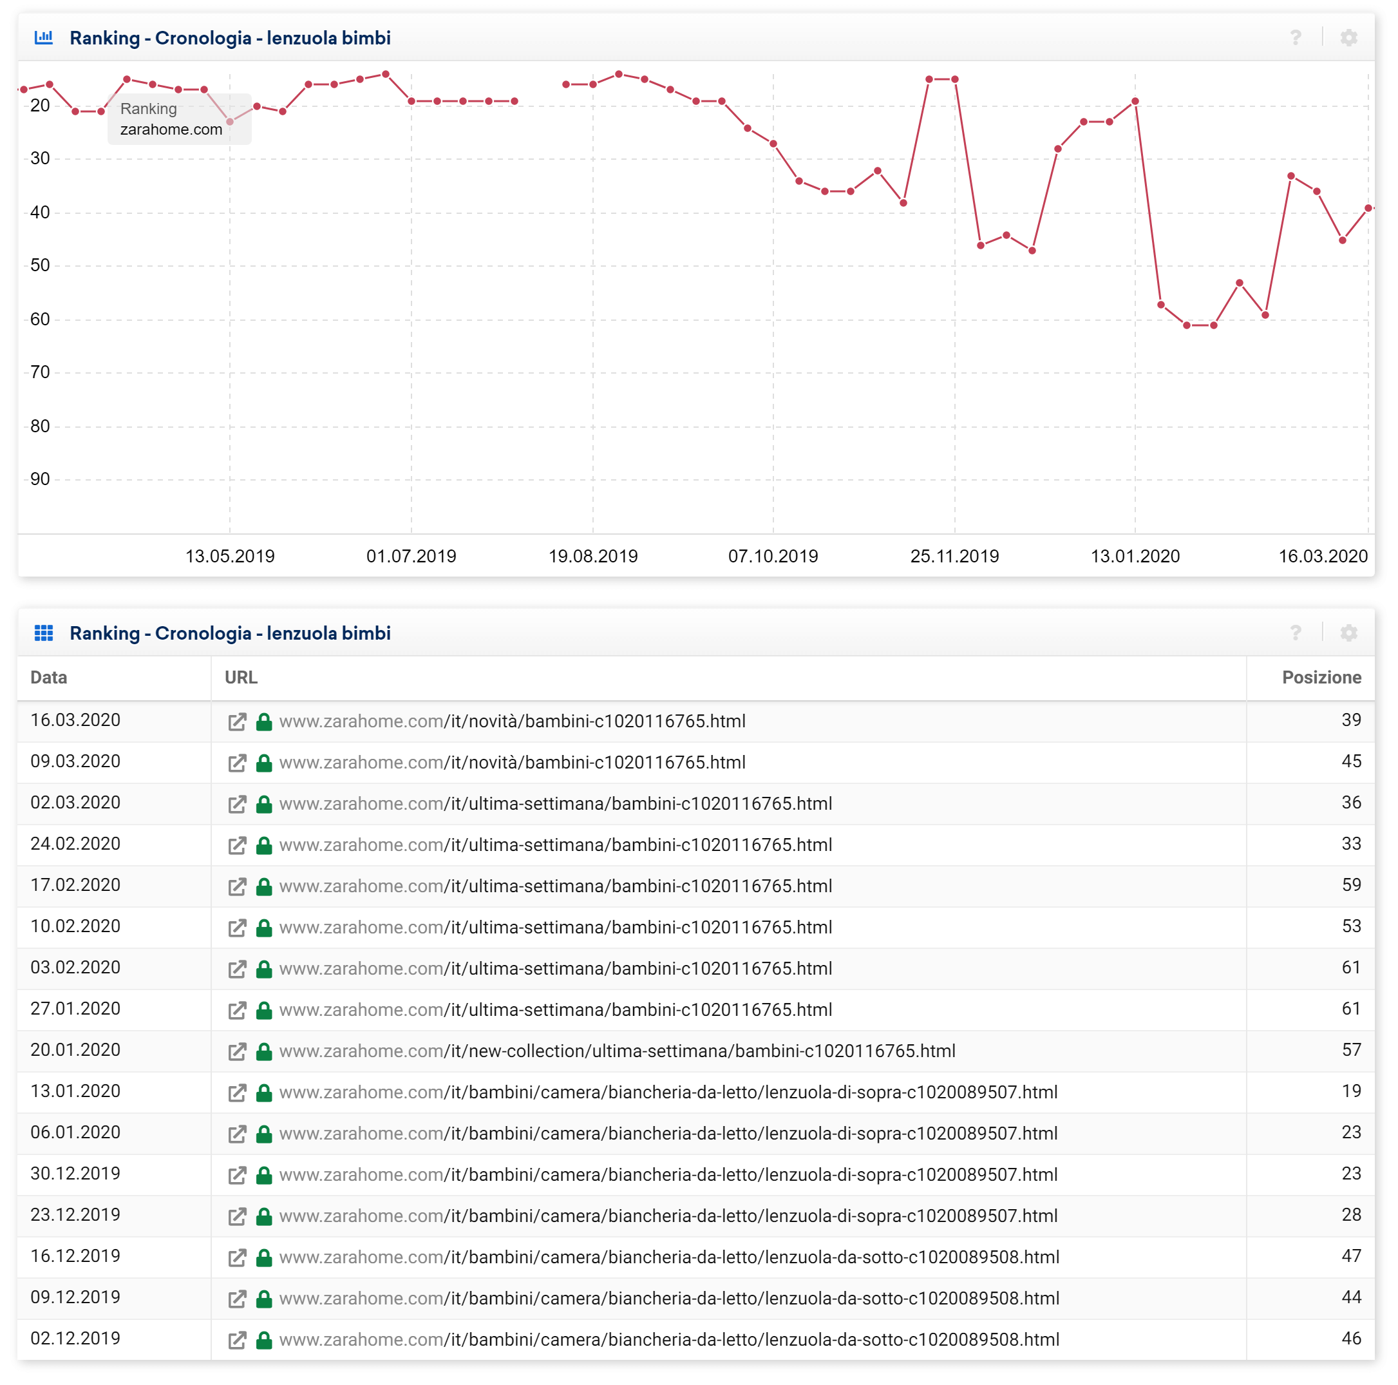The height and width of the screenshot is (1385, 1398).
Task: Open external link icon for 16.12.2019 row
Action: (238, 1257)
